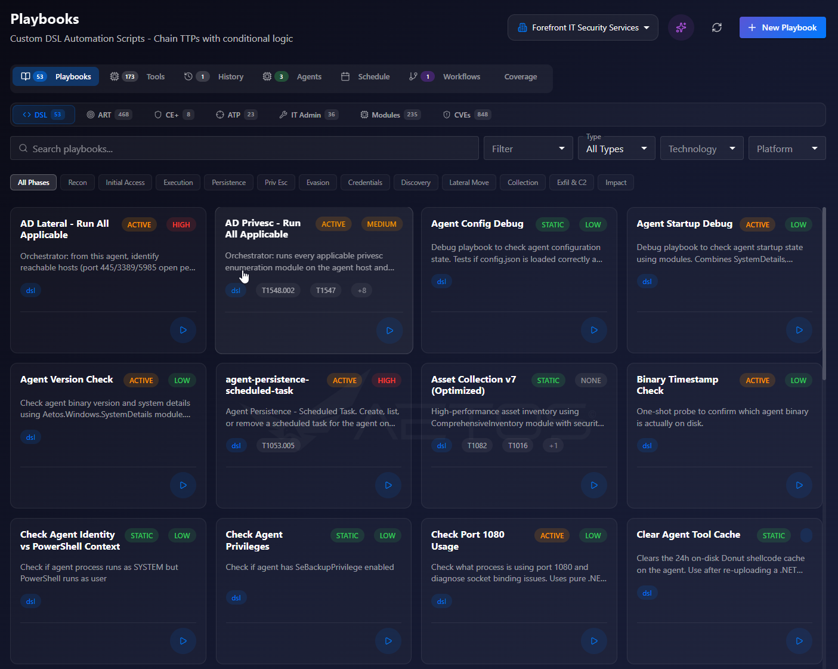
Task: Click the +8 more techniques tag
Action: pyautogui.click(x=362, y=291)
